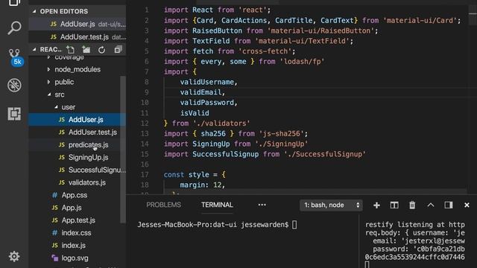Open predicates.js file

[x=78, y=145]
